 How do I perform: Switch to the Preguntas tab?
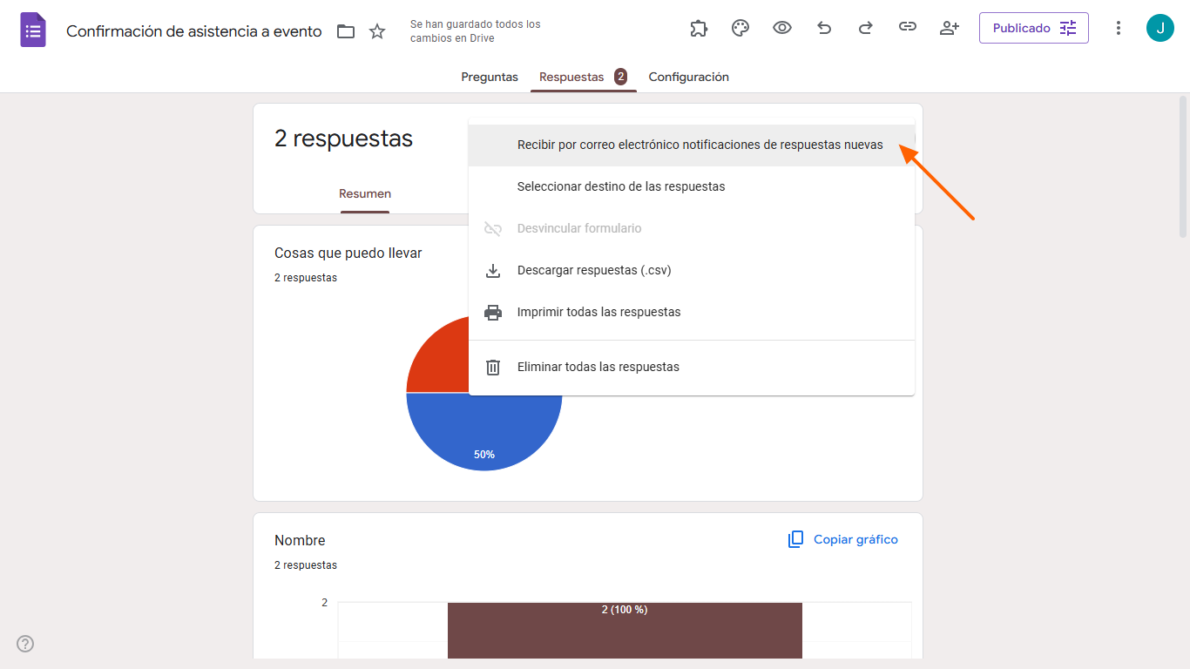[x=489, y=77]
